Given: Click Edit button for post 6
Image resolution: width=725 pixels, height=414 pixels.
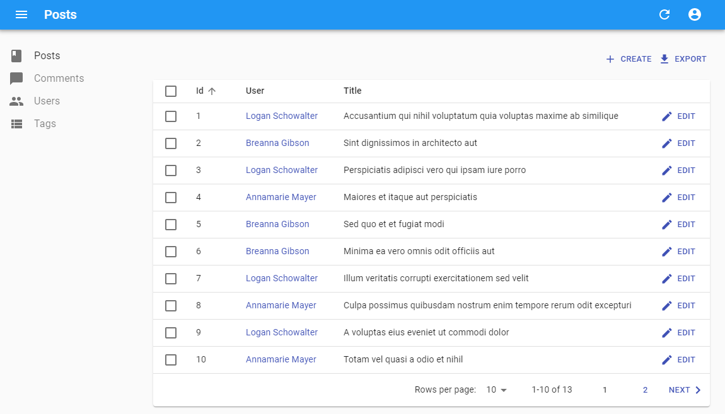Looking at the screenshot, I should tap(678, 252).
